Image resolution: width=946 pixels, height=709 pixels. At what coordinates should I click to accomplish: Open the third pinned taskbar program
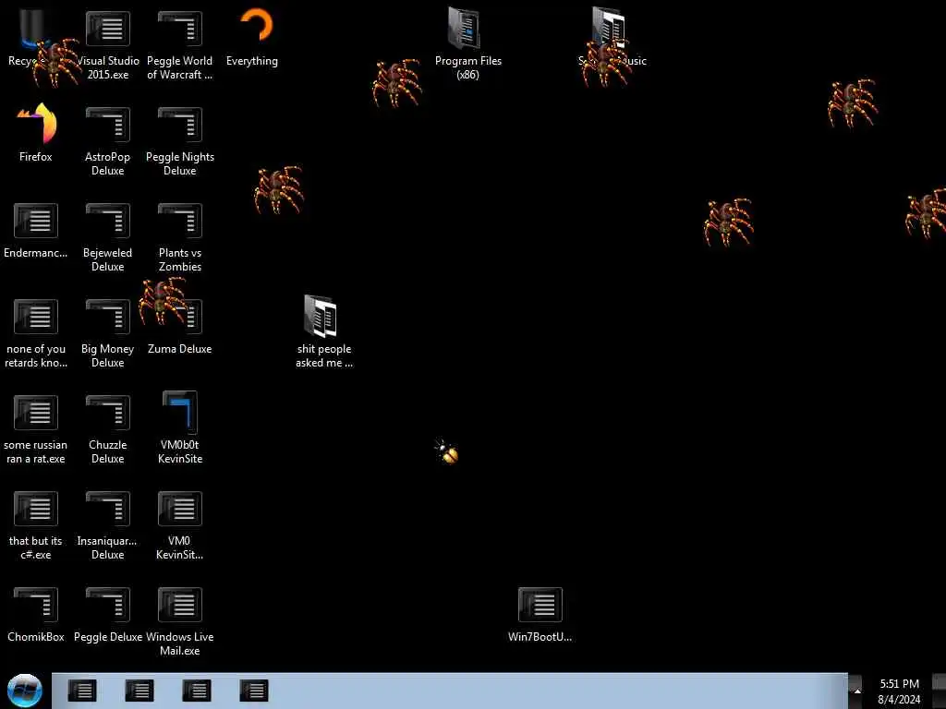(197, 691)
